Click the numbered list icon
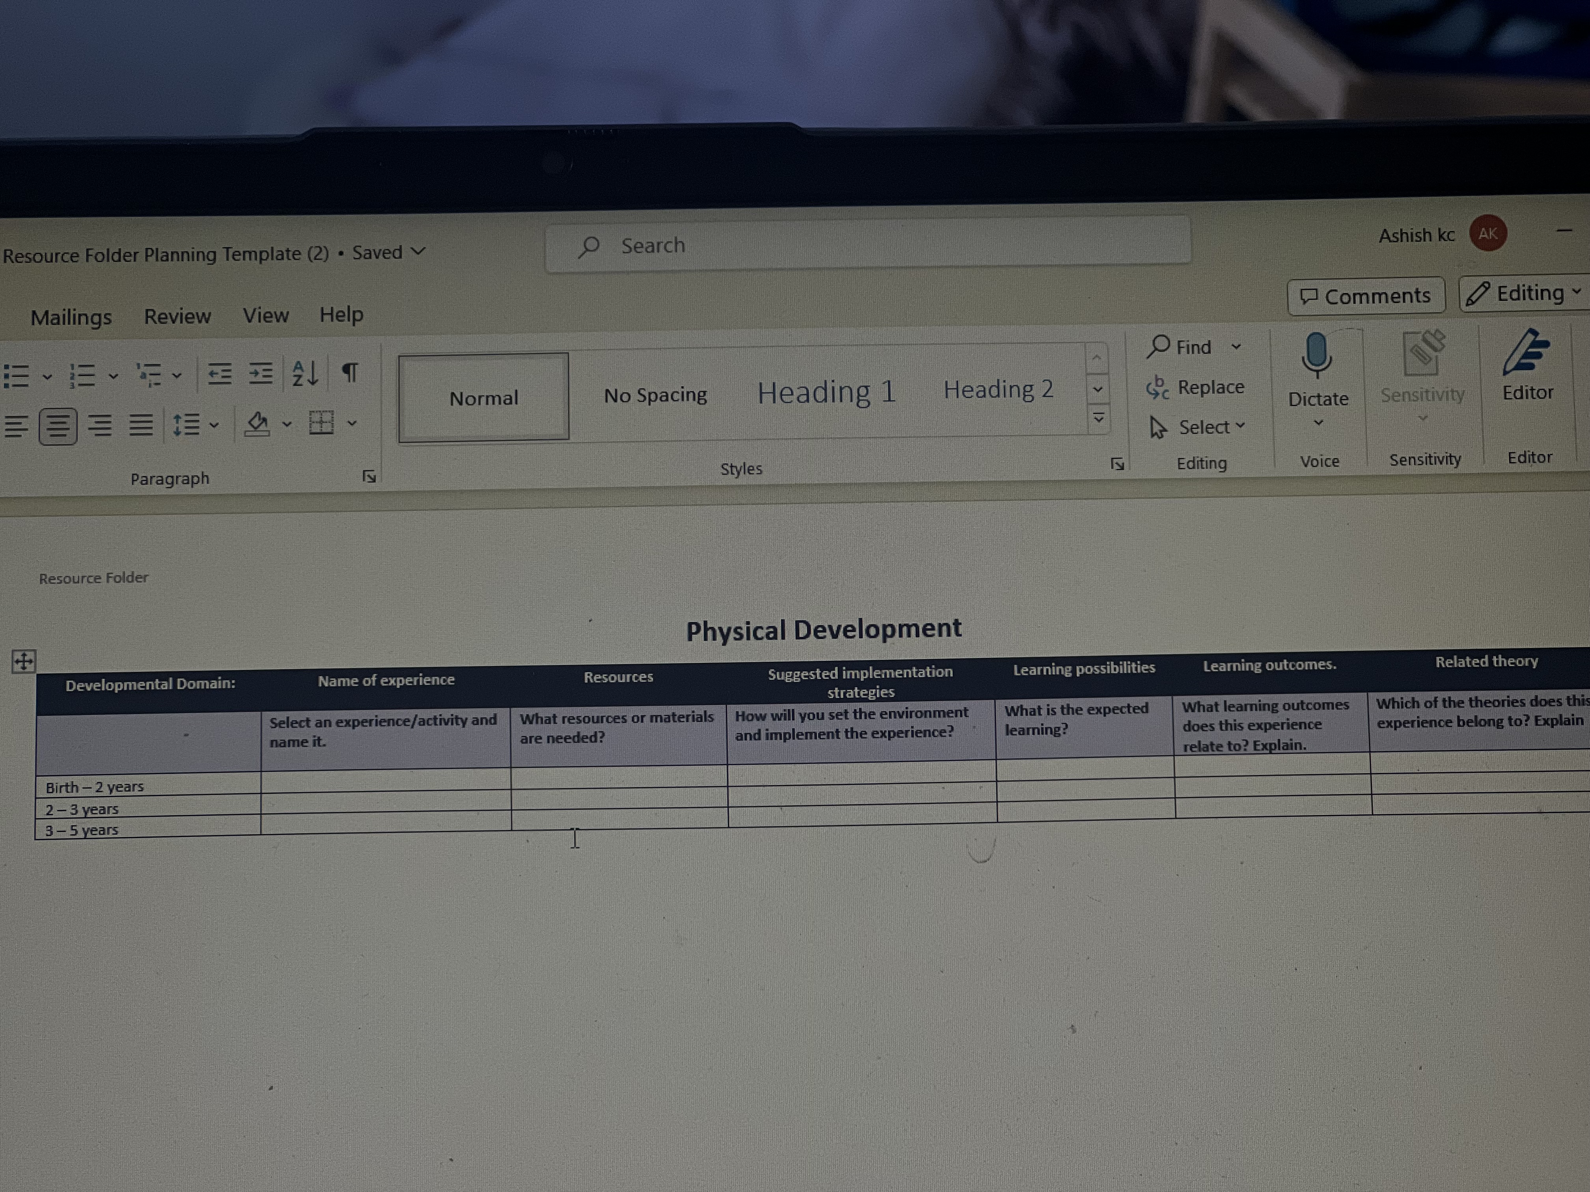The height and width of the screenshot is (1192, 1590). [83, 375]
